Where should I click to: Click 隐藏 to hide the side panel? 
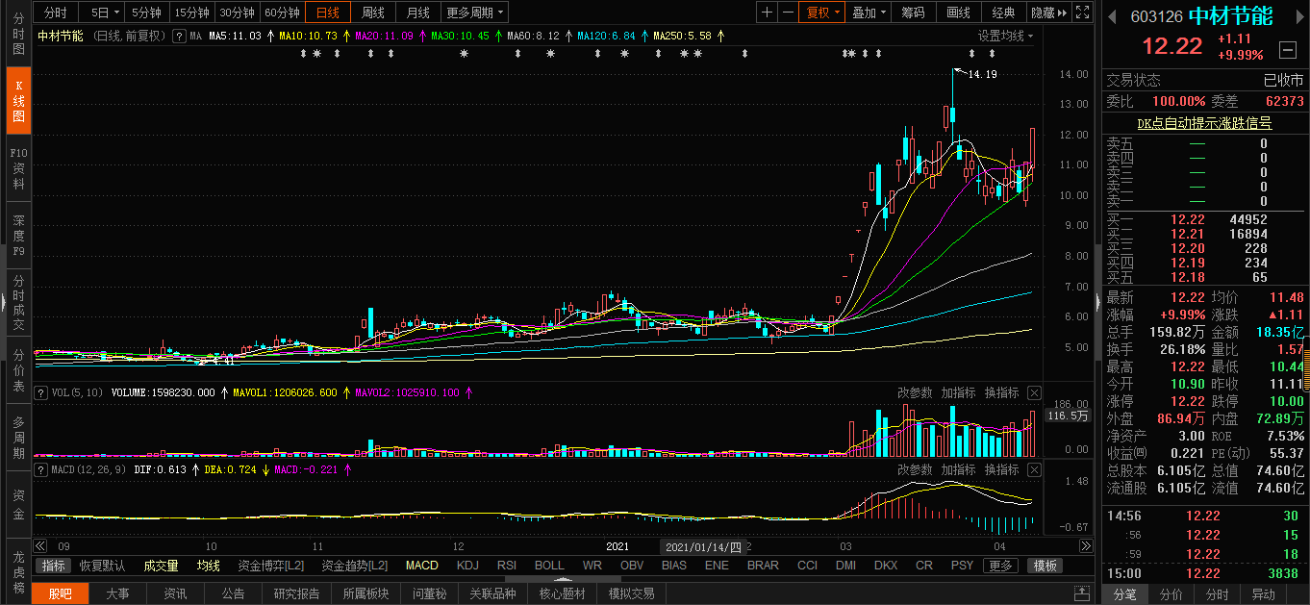click(x=1048, y=13)
